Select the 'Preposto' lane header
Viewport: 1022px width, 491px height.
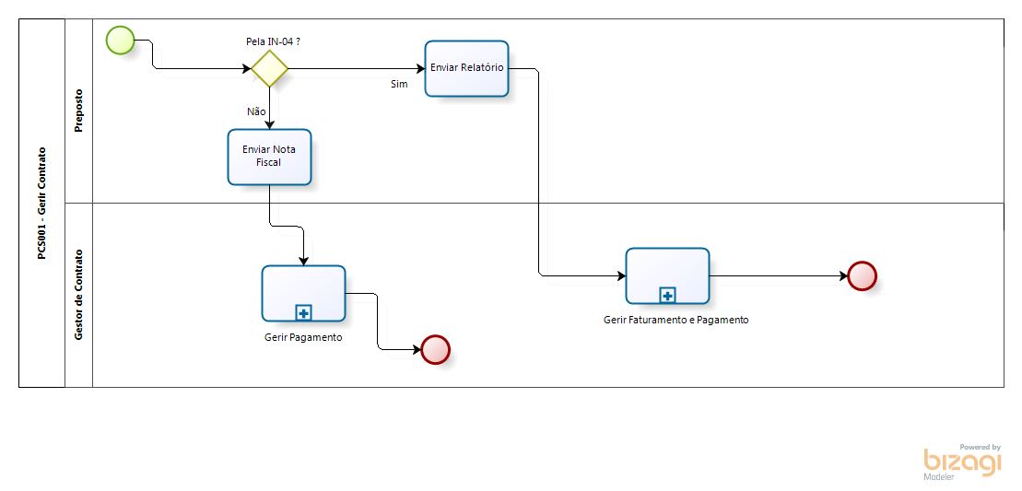click(x=78, y=111)
